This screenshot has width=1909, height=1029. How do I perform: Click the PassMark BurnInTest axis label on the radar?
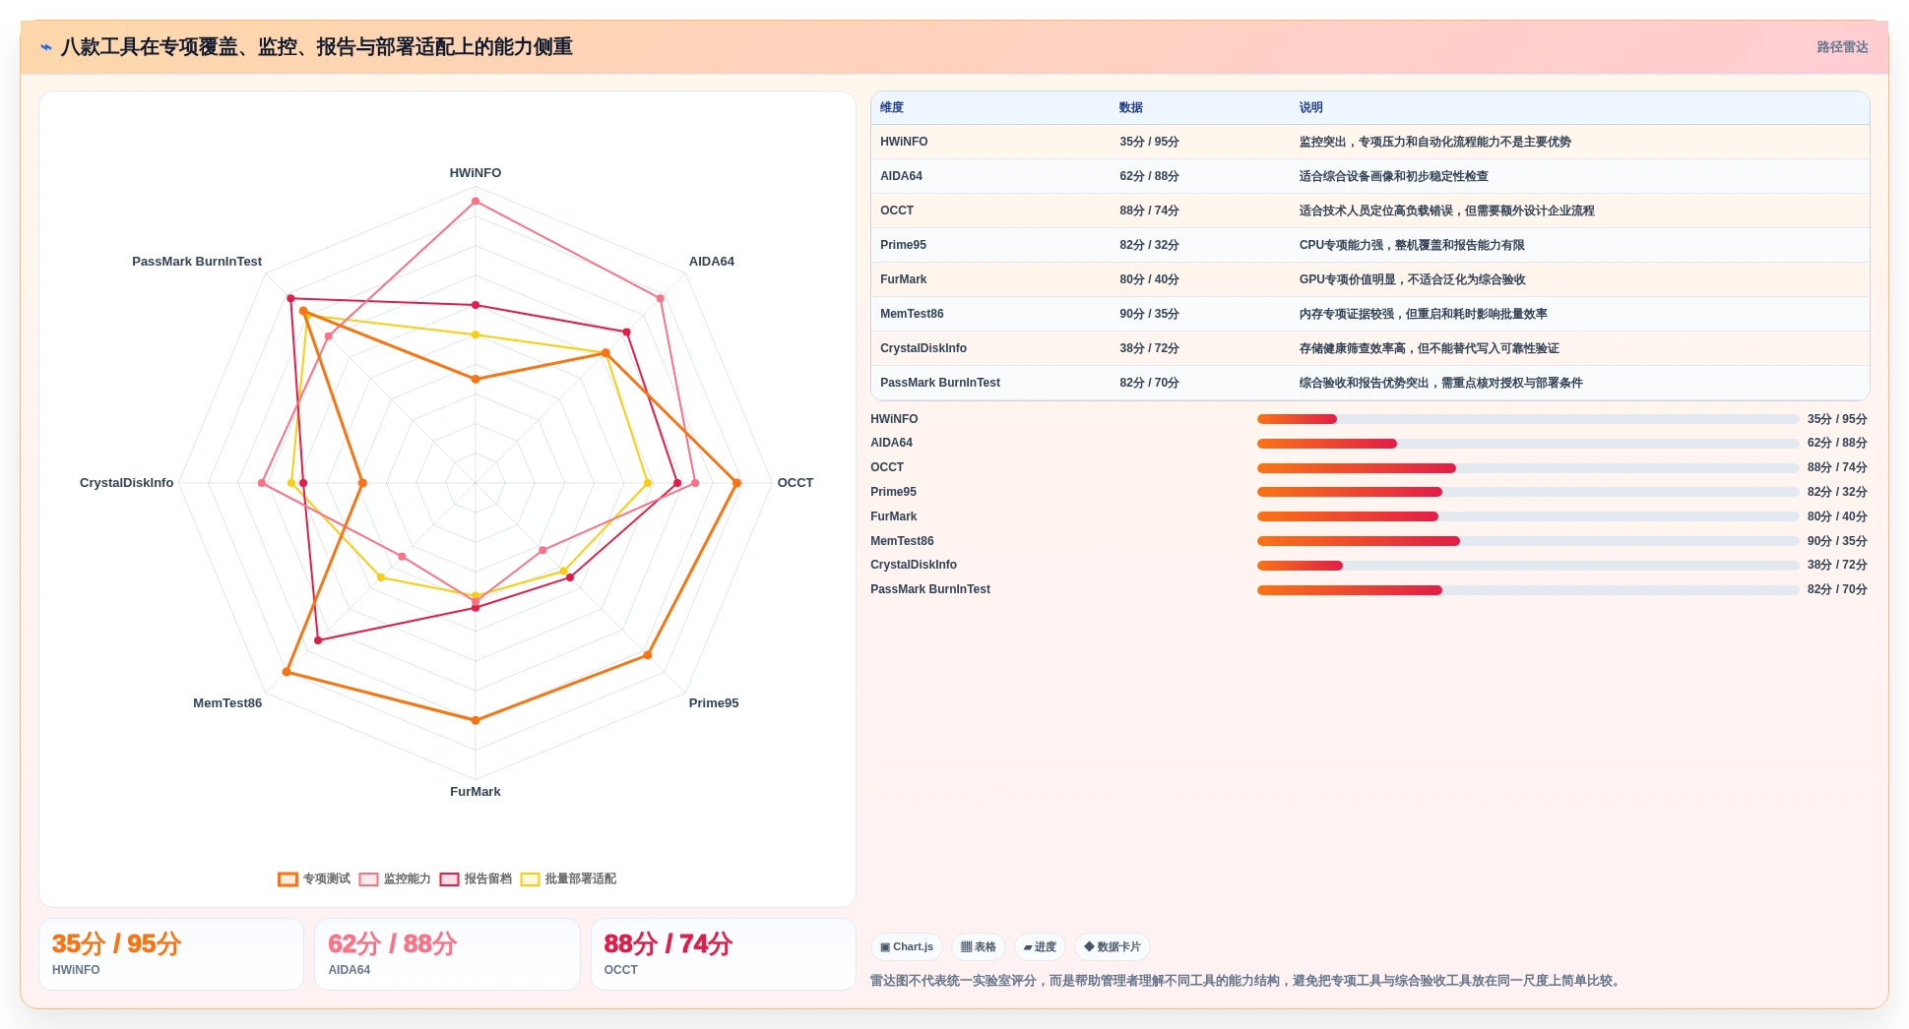[197, 262]
